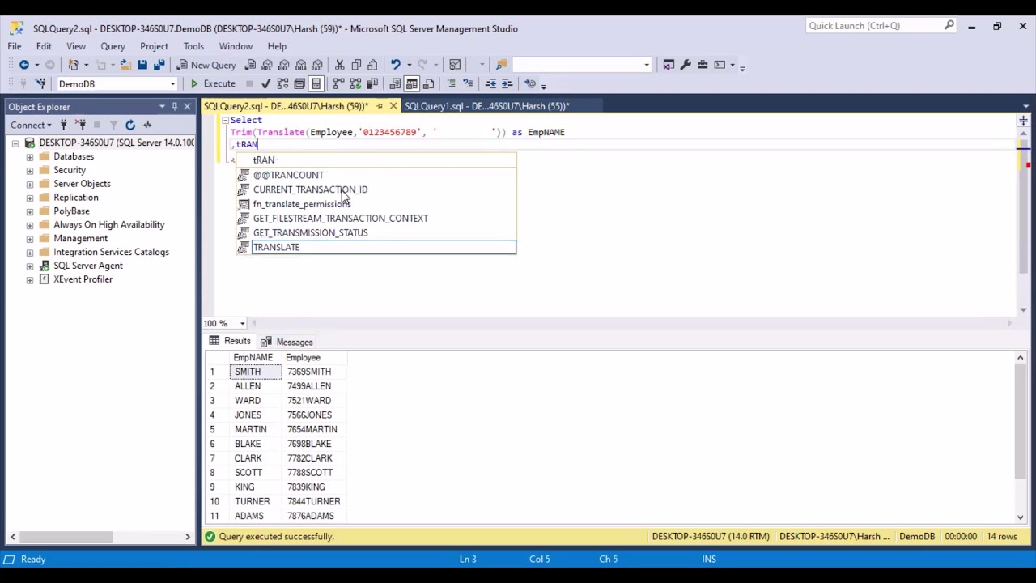Click the navigate Back arrow icon

[24, 65]
